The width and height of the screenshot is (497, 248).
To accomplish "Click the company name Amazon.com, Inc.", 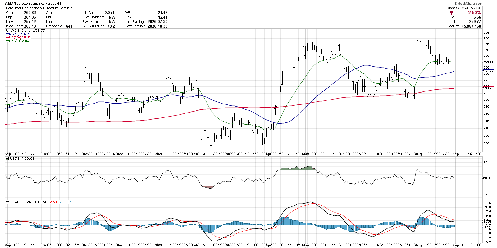I will pos(30,4).
